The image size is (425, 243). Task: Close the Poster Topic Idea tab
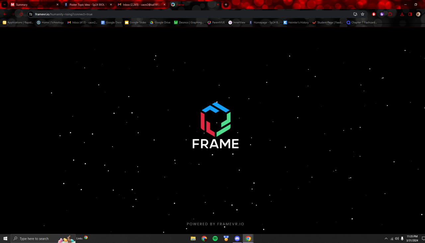point(111,5)
